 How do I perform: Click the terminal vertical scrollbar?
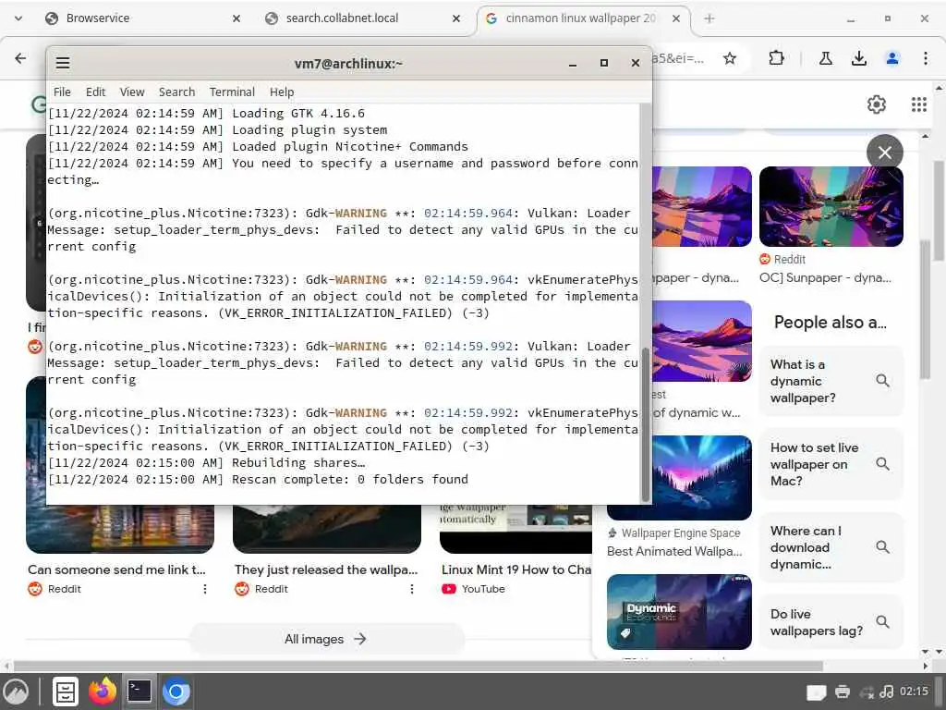(x=646, y=424)
